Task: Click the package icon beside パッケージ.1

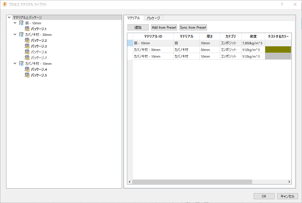Action: (27, 29)
